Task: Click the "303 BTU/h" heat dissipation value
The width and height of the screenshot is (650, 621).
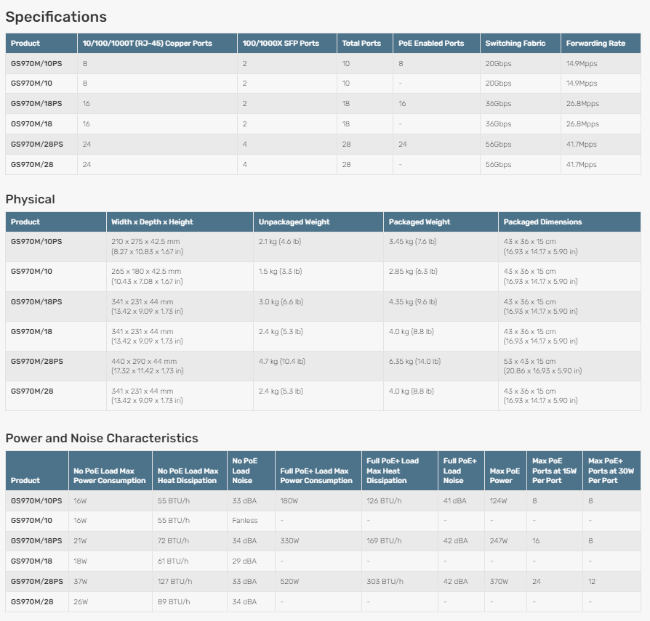Action: (x=385, y=582)
